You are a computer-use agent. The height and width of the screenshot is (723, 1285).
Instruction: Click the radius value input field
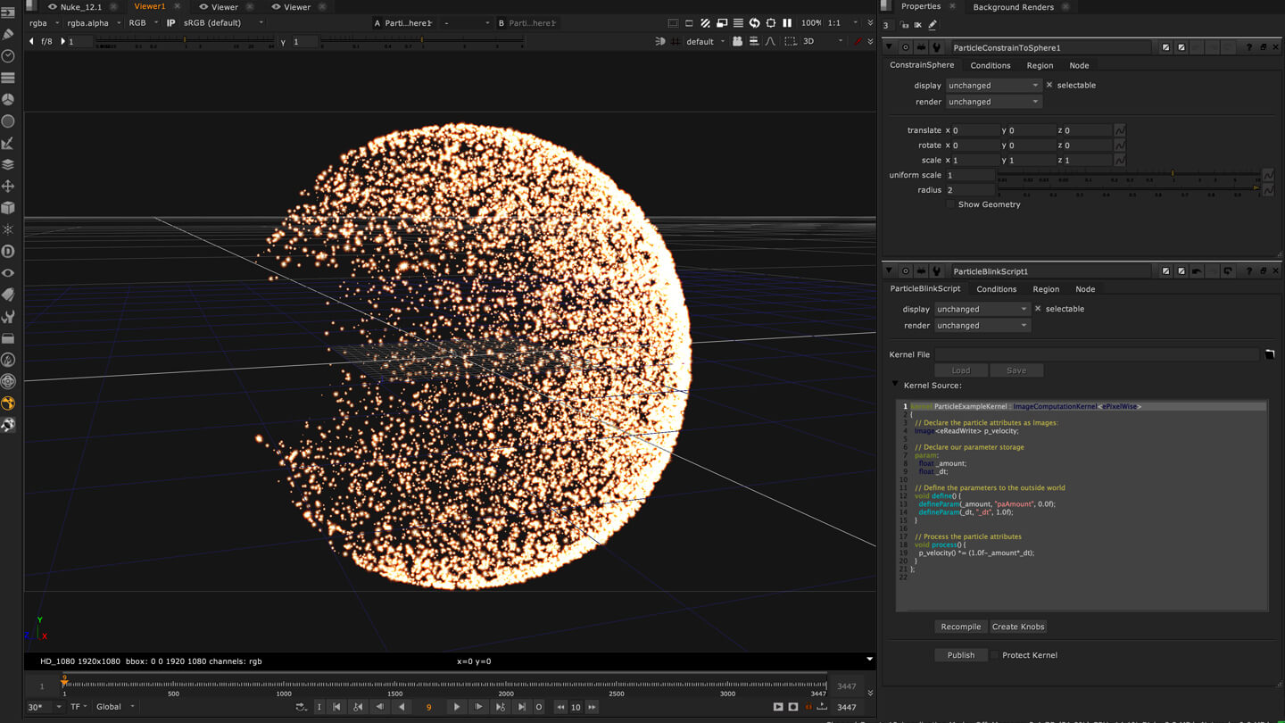click(x=969, y=190)
